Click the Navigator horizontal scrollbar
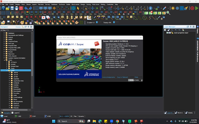 pos(15,110)
